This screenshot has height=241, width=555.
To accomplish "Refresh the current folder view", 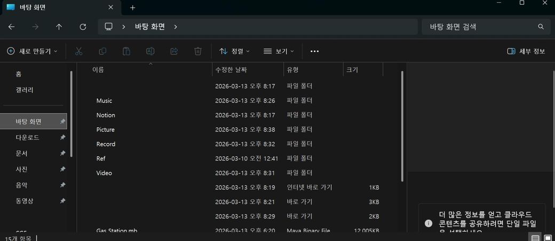I will (83, 27).
